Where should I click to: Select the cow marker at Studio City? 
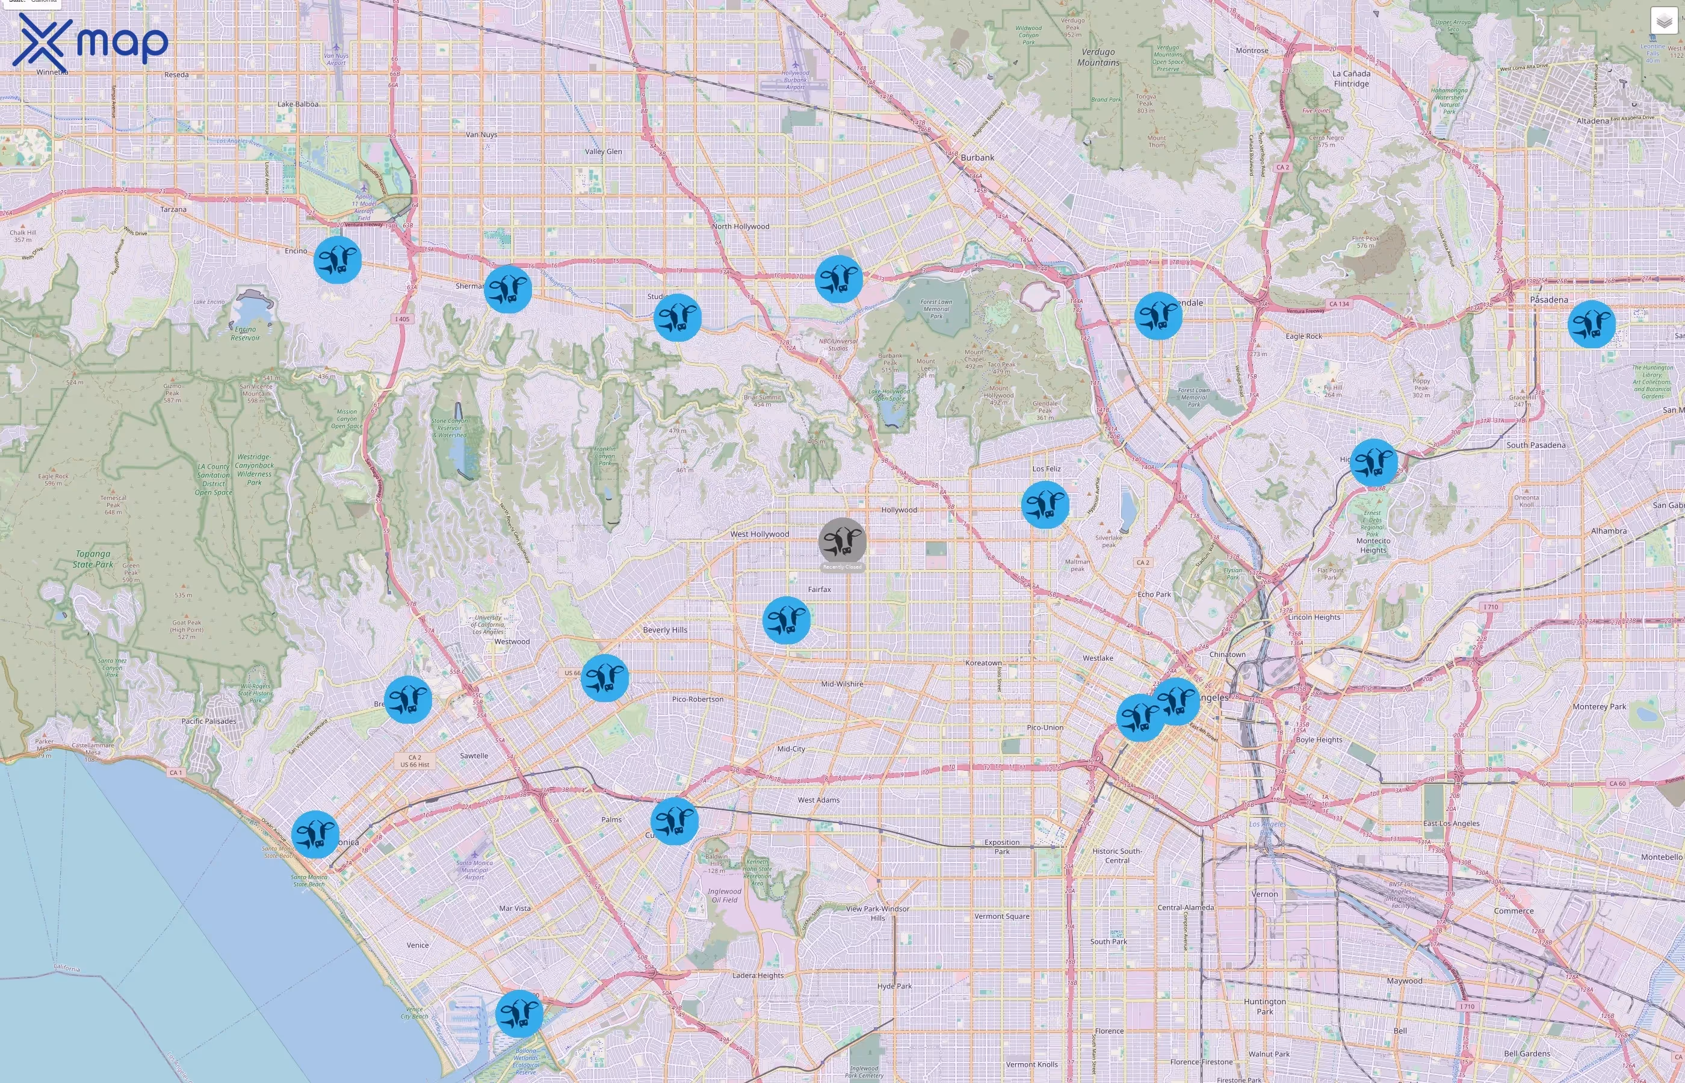[x=677, y=318]
